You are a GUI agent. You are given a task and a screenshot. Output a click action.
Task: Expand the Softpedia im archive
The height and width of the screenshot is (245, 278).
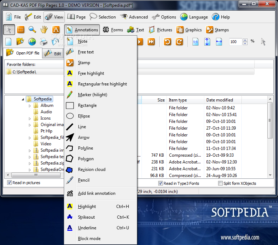point(30,151)
